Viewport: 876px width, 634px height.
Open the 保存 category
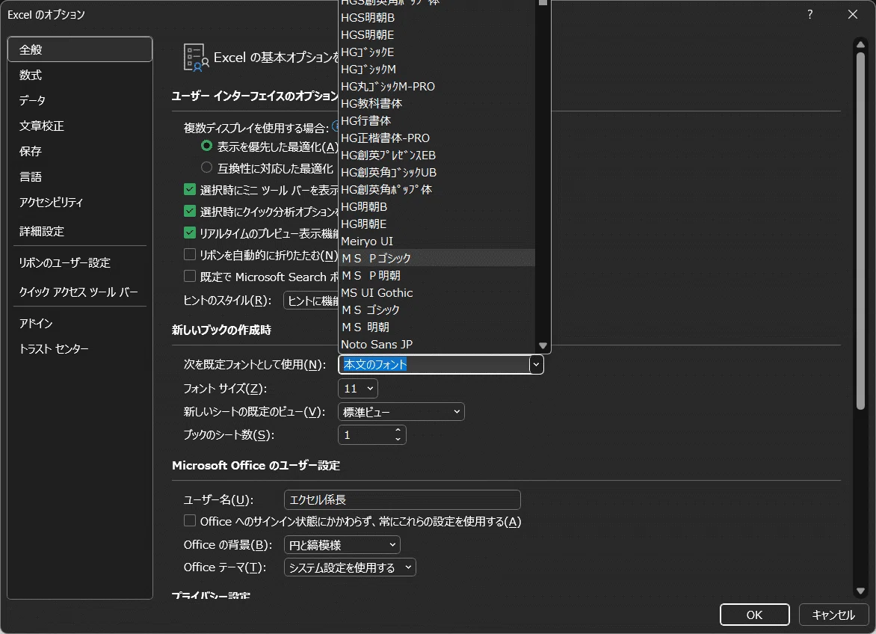[80, 151]
